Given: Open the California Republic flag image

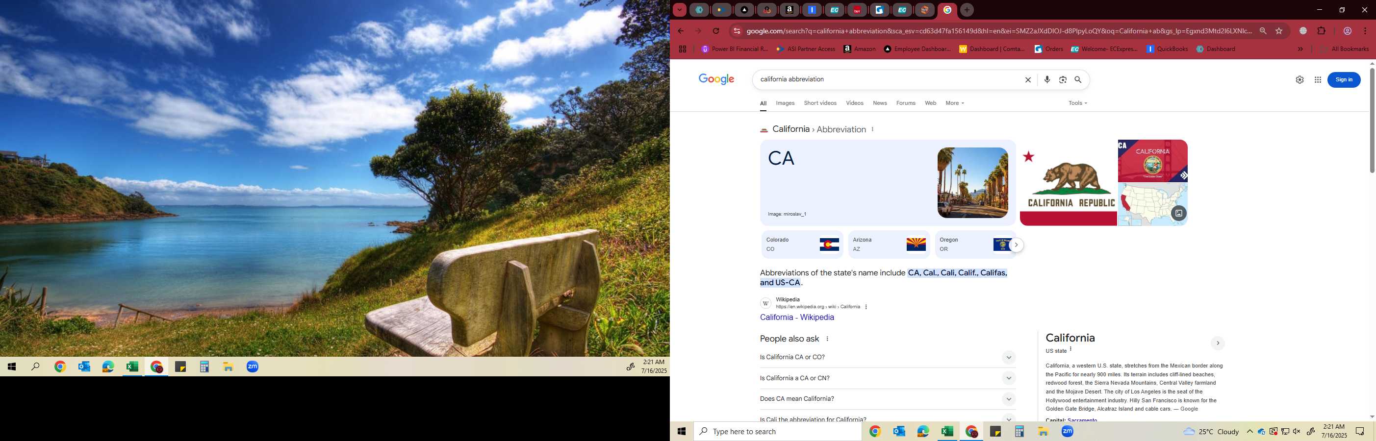Looking at the screenshot, I should (x=1069, y=183).
